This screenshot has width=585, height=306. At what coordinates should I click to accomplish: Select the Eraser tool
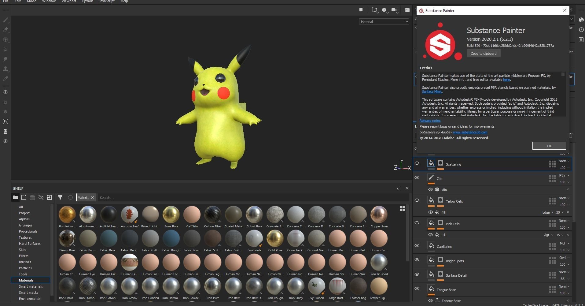(x=6, y=30)
